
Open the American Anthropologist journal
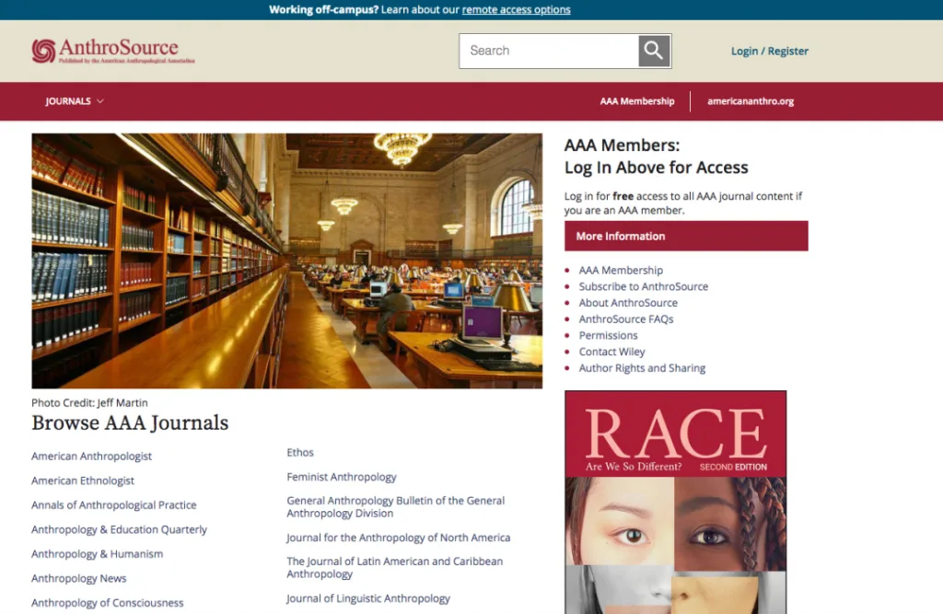point(91,456)
